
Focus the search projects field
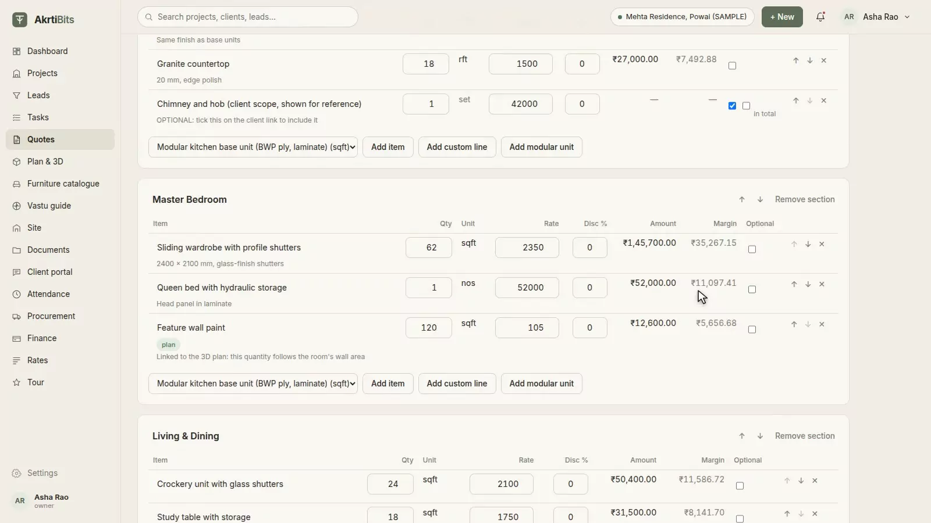[248, 17]
